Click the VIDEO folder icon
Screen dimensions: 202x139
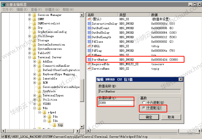click(x=39, y=104)
